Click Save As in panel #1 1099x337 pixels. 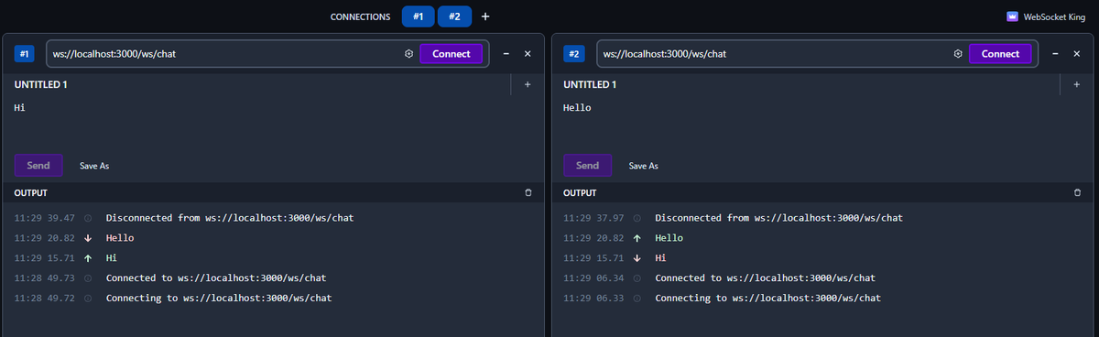click(x=94, y=166)
